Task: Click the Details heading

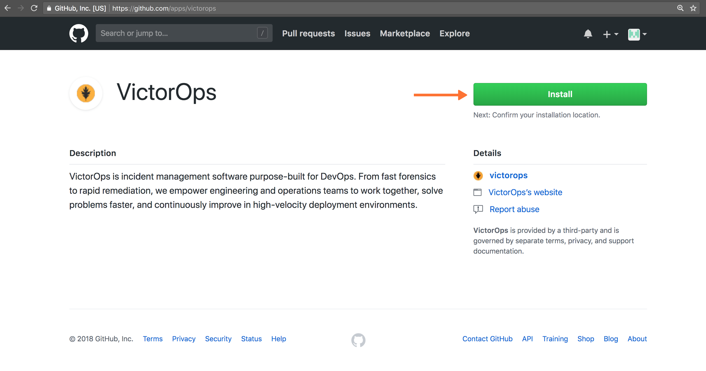Action: point(487,153)
